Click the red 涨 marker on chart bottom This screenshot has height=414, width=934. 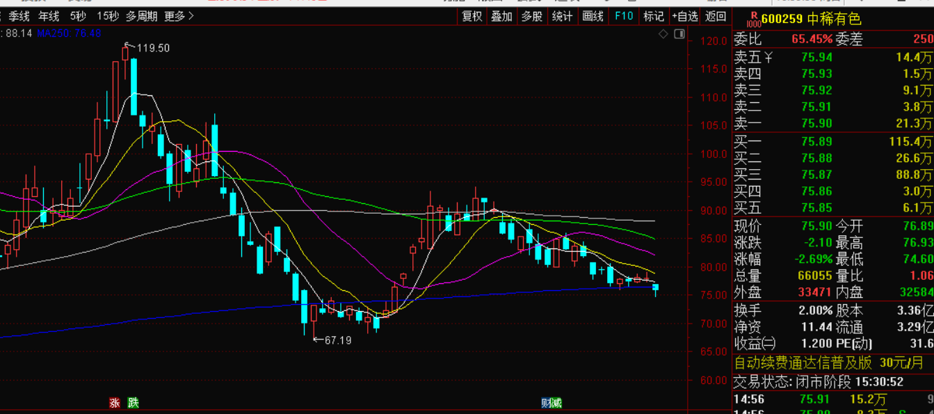[115, 402]
